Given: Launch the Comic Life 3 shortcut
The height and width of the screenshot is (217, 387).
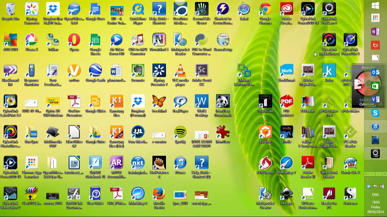Looking at the screenshot, I should tap(350, 163).
